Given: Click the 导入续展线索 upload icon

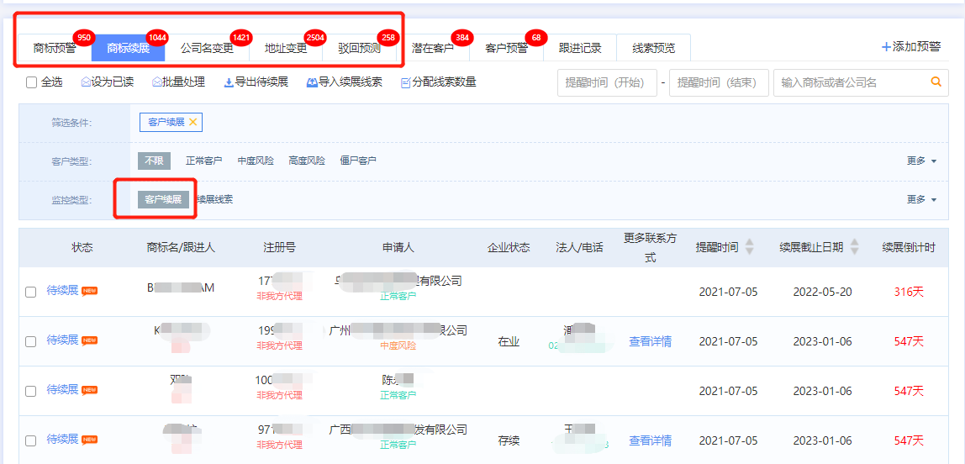Looking at the screenshot, I should point(311,82).
